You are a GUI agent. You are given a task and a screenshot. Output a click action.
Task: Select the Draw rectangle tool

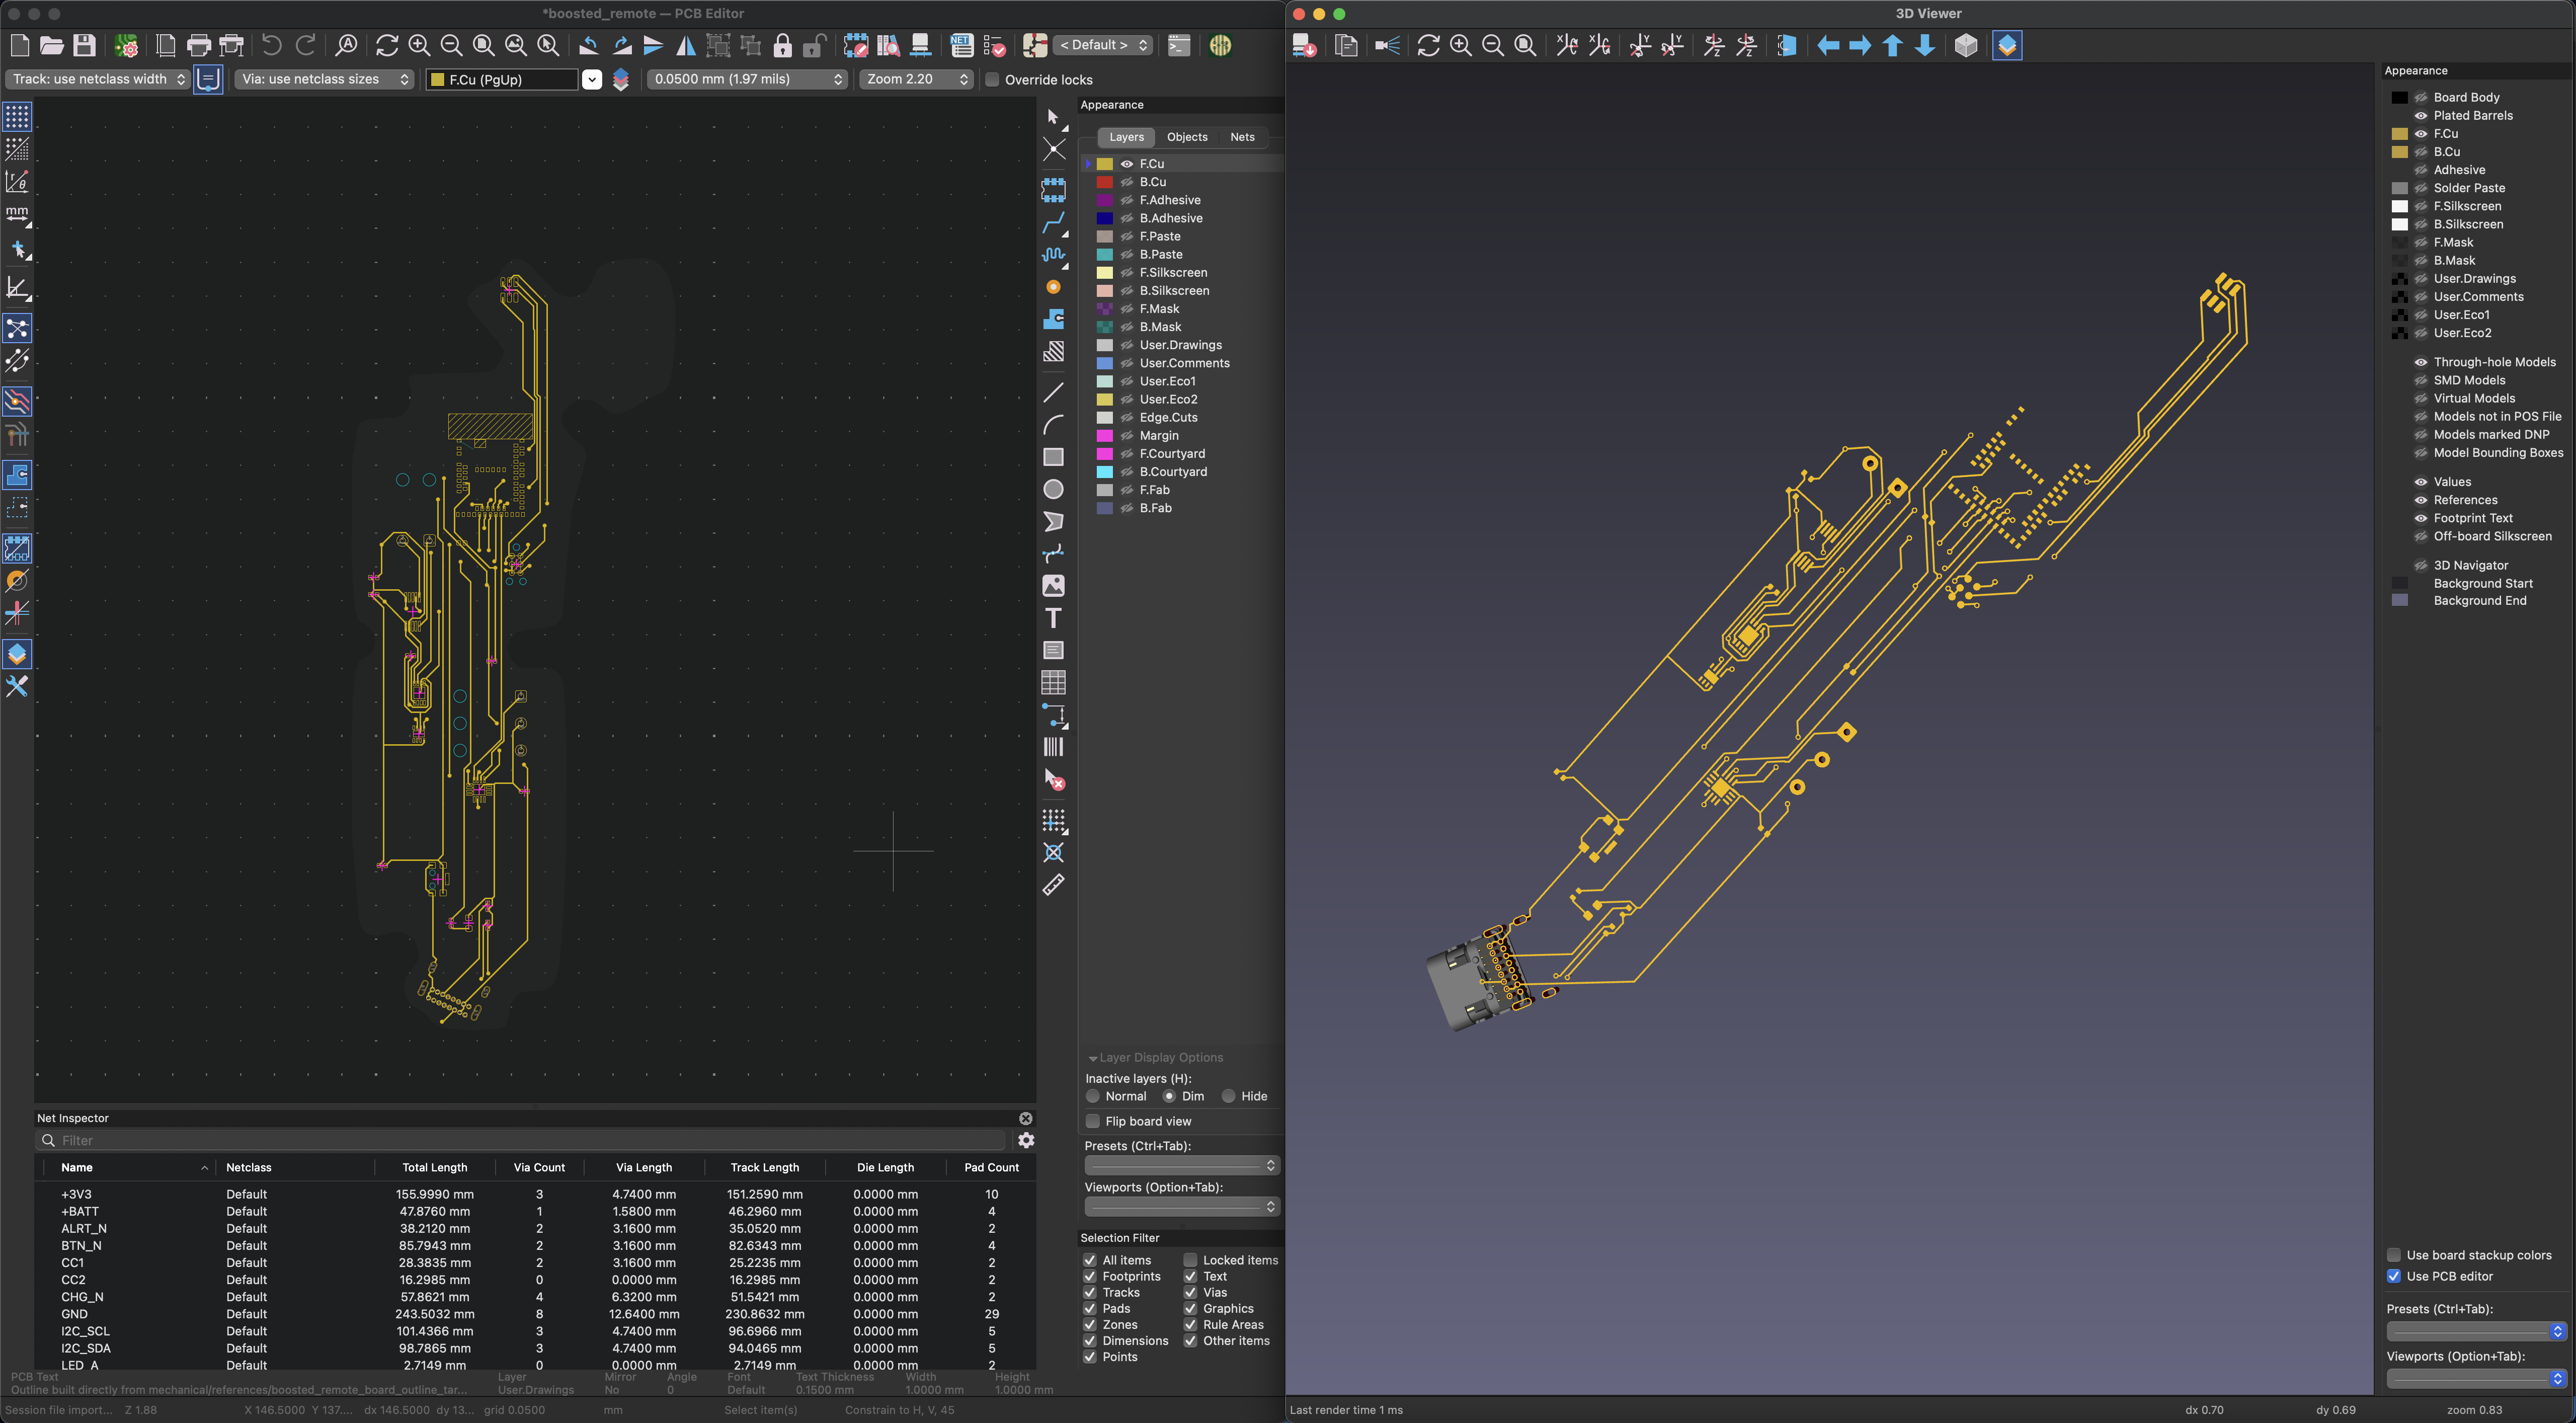click(x=1053, y=457)
